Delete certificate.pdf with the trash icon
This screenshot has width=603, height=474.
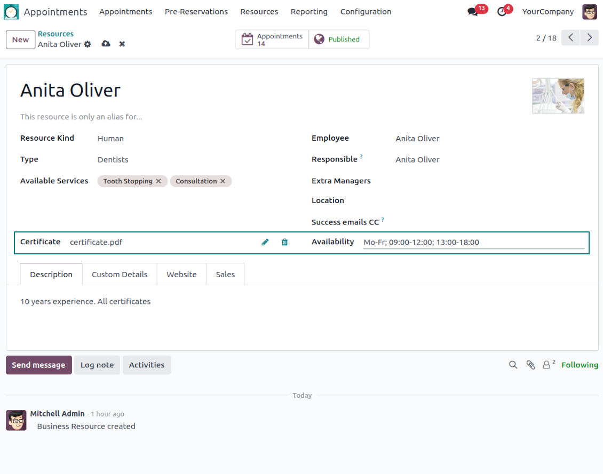tap(284, 242)
